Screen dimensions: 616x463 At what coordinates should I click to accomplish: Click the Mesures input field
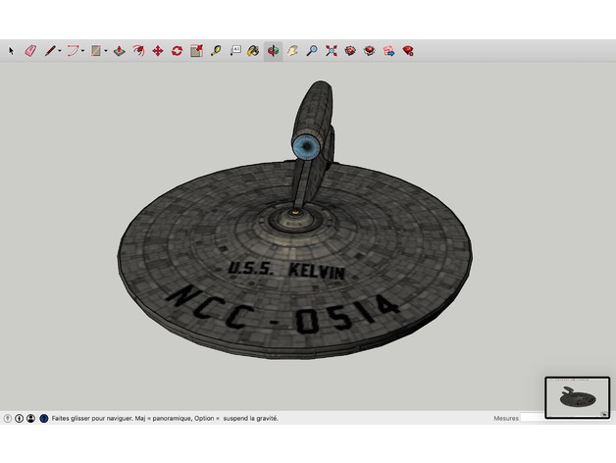(x=533, y=418)
